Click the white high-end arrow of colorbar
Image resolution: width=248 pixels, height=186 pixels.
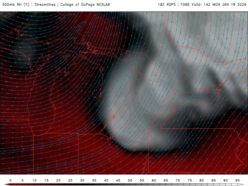pos(241,184)
